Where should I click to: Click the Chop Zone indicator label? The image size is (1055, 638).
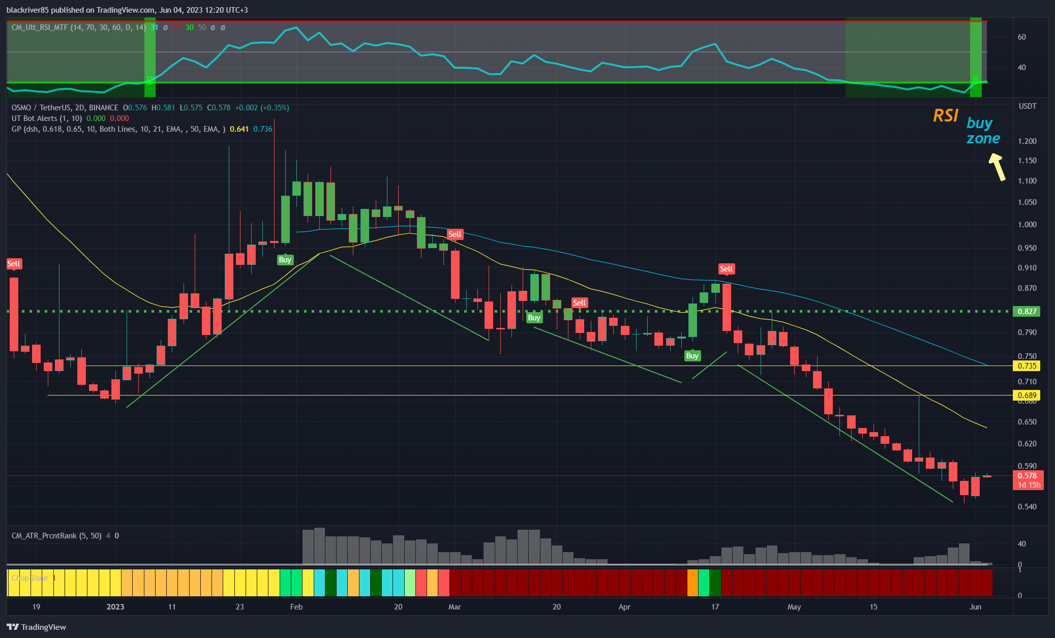[29, 578]
